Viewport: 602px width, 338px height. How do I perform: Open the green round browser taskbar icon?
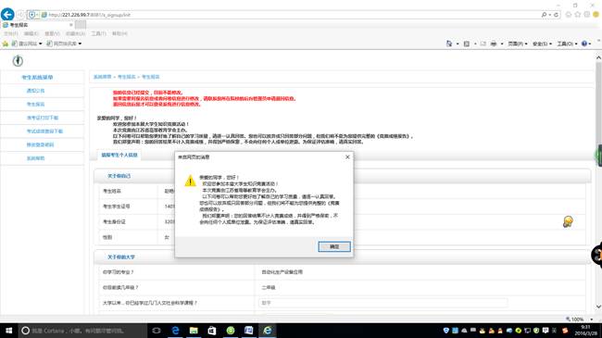pyautogui.click(x=231, y=331)
